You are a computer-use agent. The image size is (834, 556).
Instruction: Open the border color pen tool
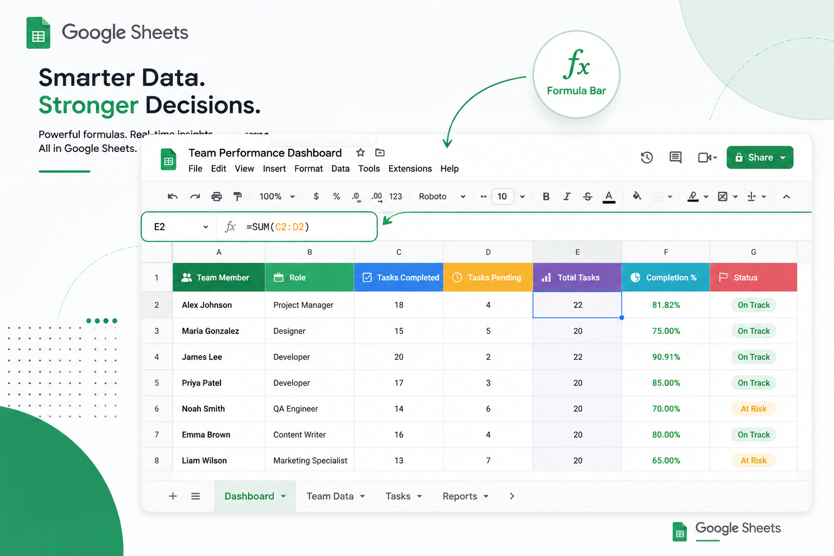tap(693, 197)
